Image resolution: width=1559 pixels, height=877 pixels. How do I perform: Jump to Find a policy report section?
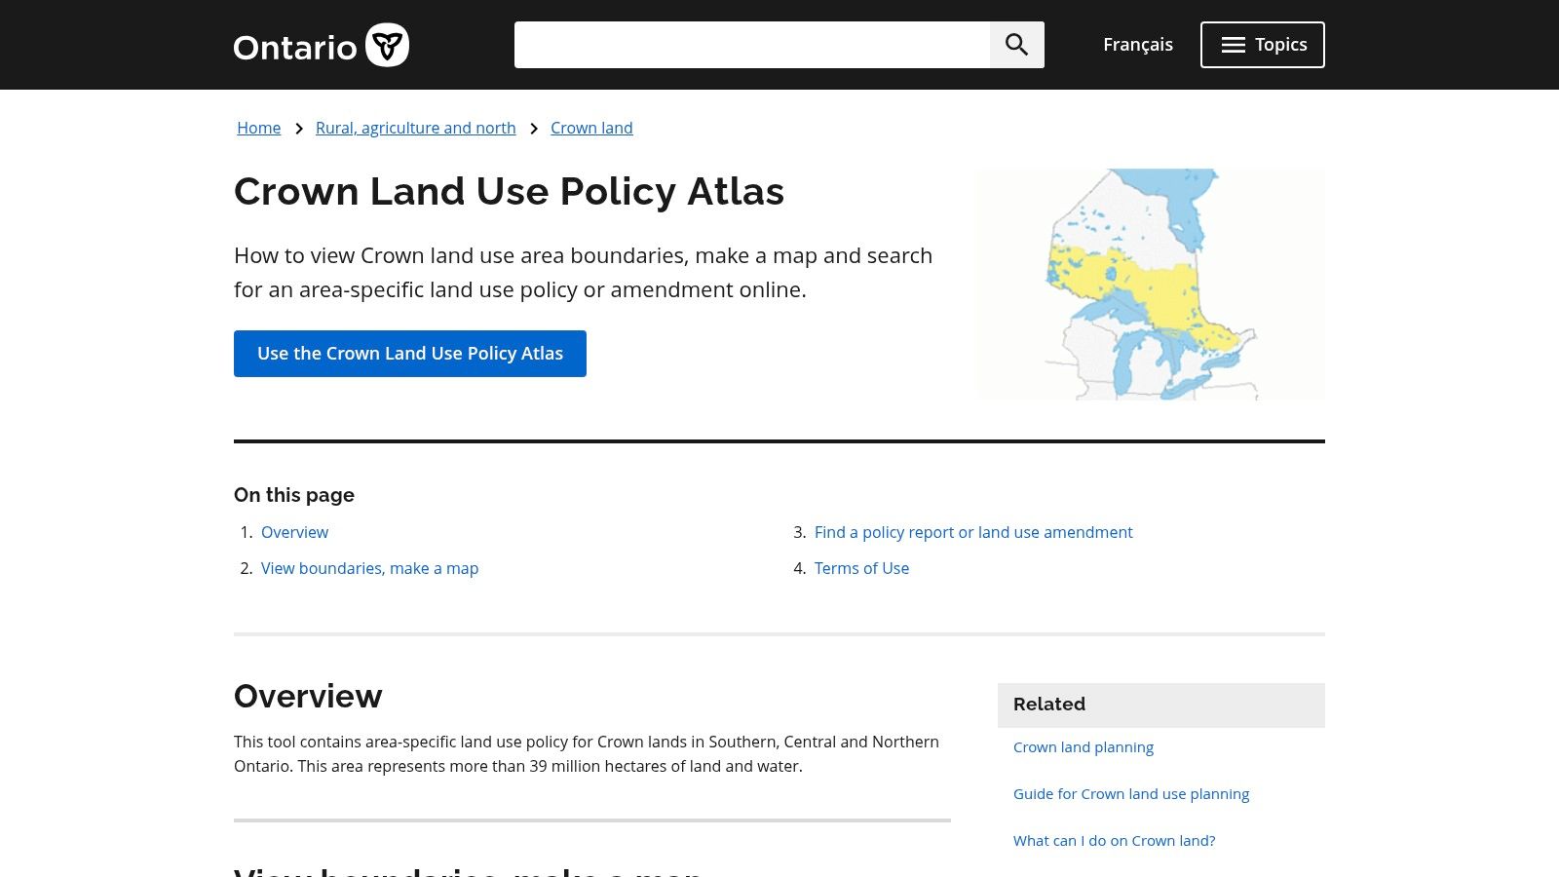click(972, 532)
